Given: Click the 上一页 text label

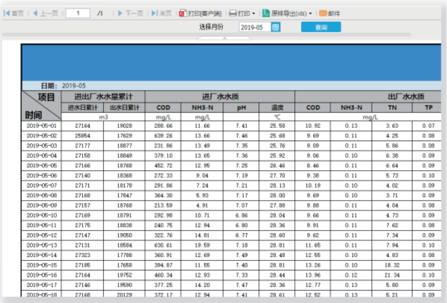Looking at the screenshot, I should pyautogui.click(x=49, y=13).
